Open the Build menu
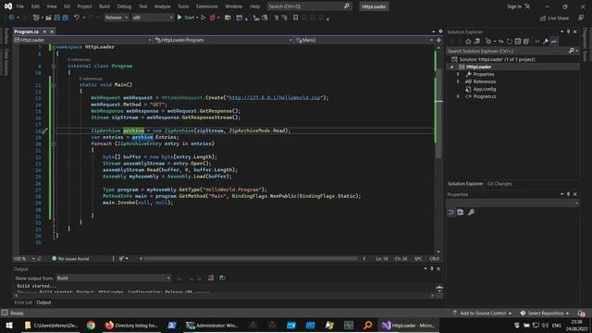Viewport: 592px width, 333px height. [105, 6]
